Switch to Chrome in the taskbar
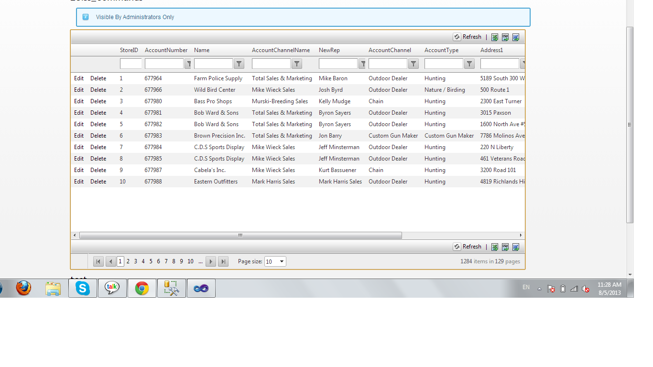 pos(142,288)
